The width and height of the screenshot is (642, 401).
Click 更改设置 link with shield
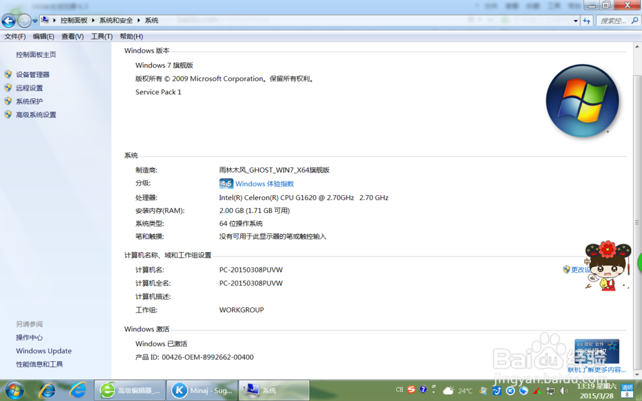pyautogui.click(x=577, y=269)
